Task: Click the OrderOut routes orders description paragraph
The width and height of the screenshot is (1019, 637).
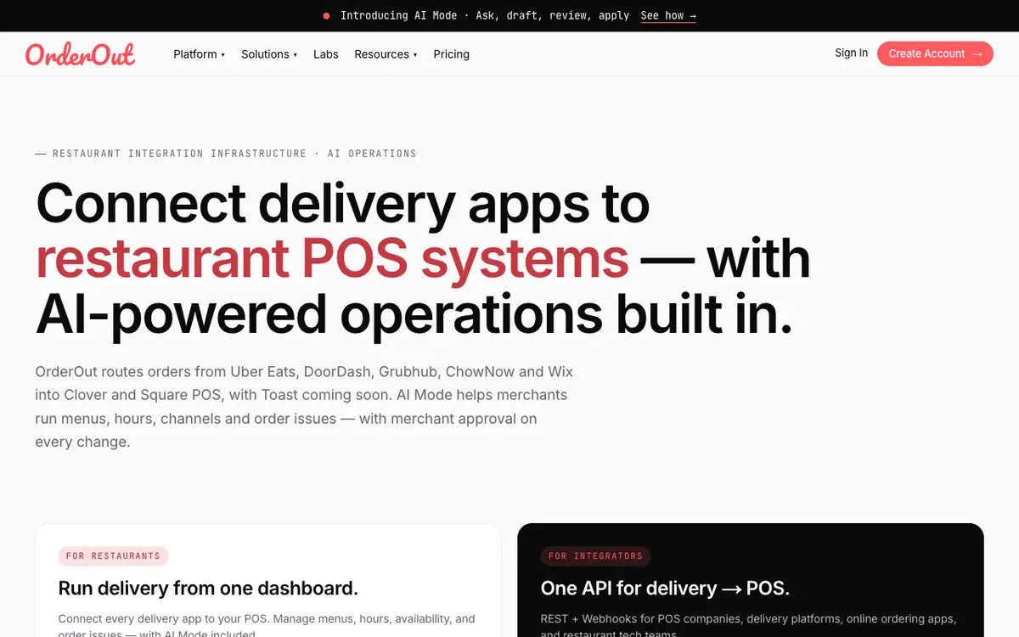Action: tap(304, 407)
